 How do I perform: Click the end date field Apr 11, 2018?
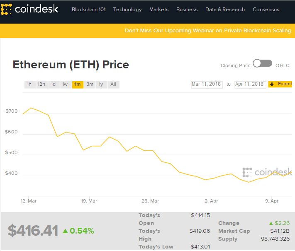pyautogui.click(x=250, y=84)
